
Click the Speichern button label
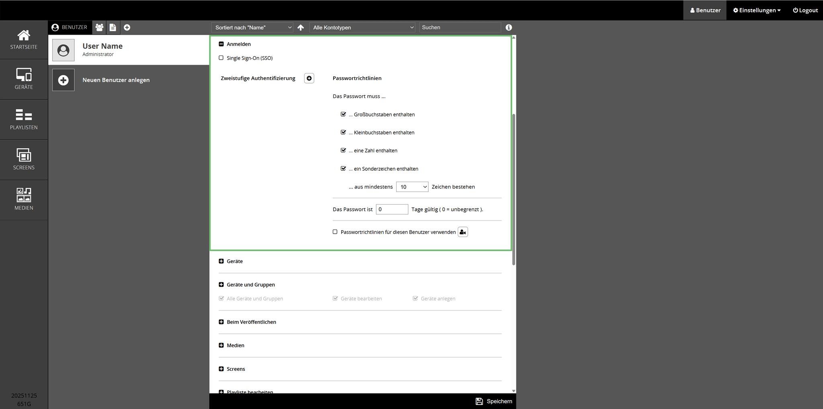pos(499,401)
